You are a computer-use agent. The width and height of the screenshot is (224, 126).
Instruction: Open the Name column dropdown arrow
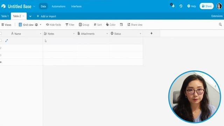point(41,34)
